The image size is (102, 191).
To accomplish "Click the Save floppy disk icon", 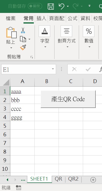I will (x=51, y=6).
